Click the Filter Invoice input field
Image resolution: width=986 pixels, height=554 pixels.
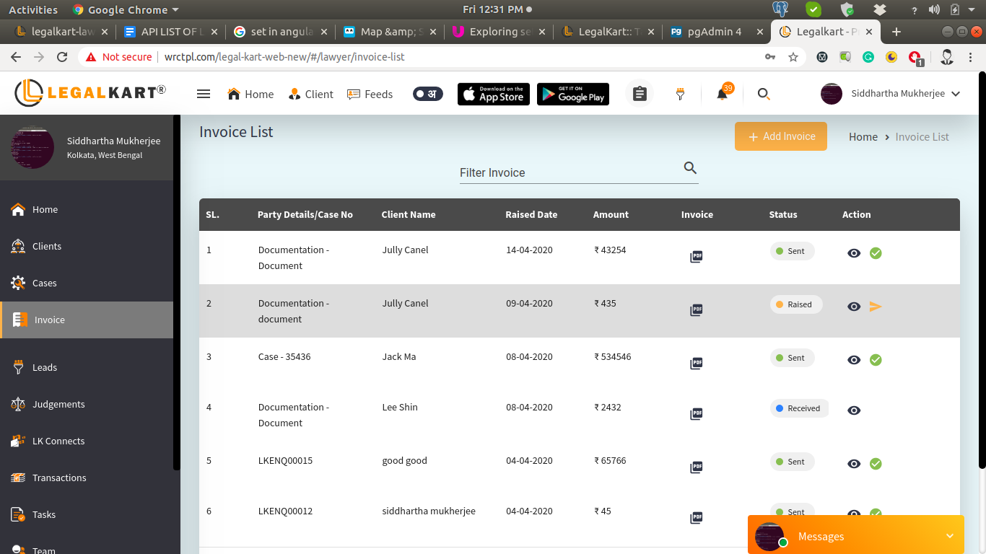[567, 173]
